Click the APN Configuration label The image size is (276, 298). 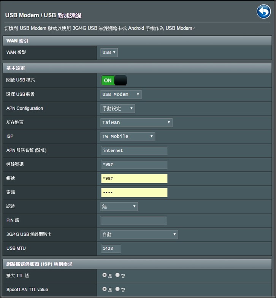25,108
